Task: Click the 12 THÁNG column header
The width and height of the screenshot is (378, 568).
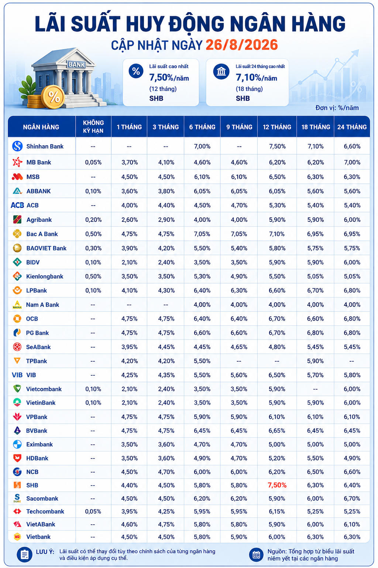Action: coord(277,127)
